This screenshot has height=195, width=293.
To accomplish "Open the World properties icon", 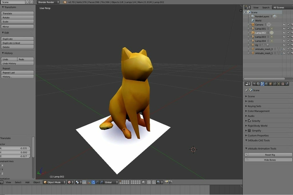I will click(267, 84).
